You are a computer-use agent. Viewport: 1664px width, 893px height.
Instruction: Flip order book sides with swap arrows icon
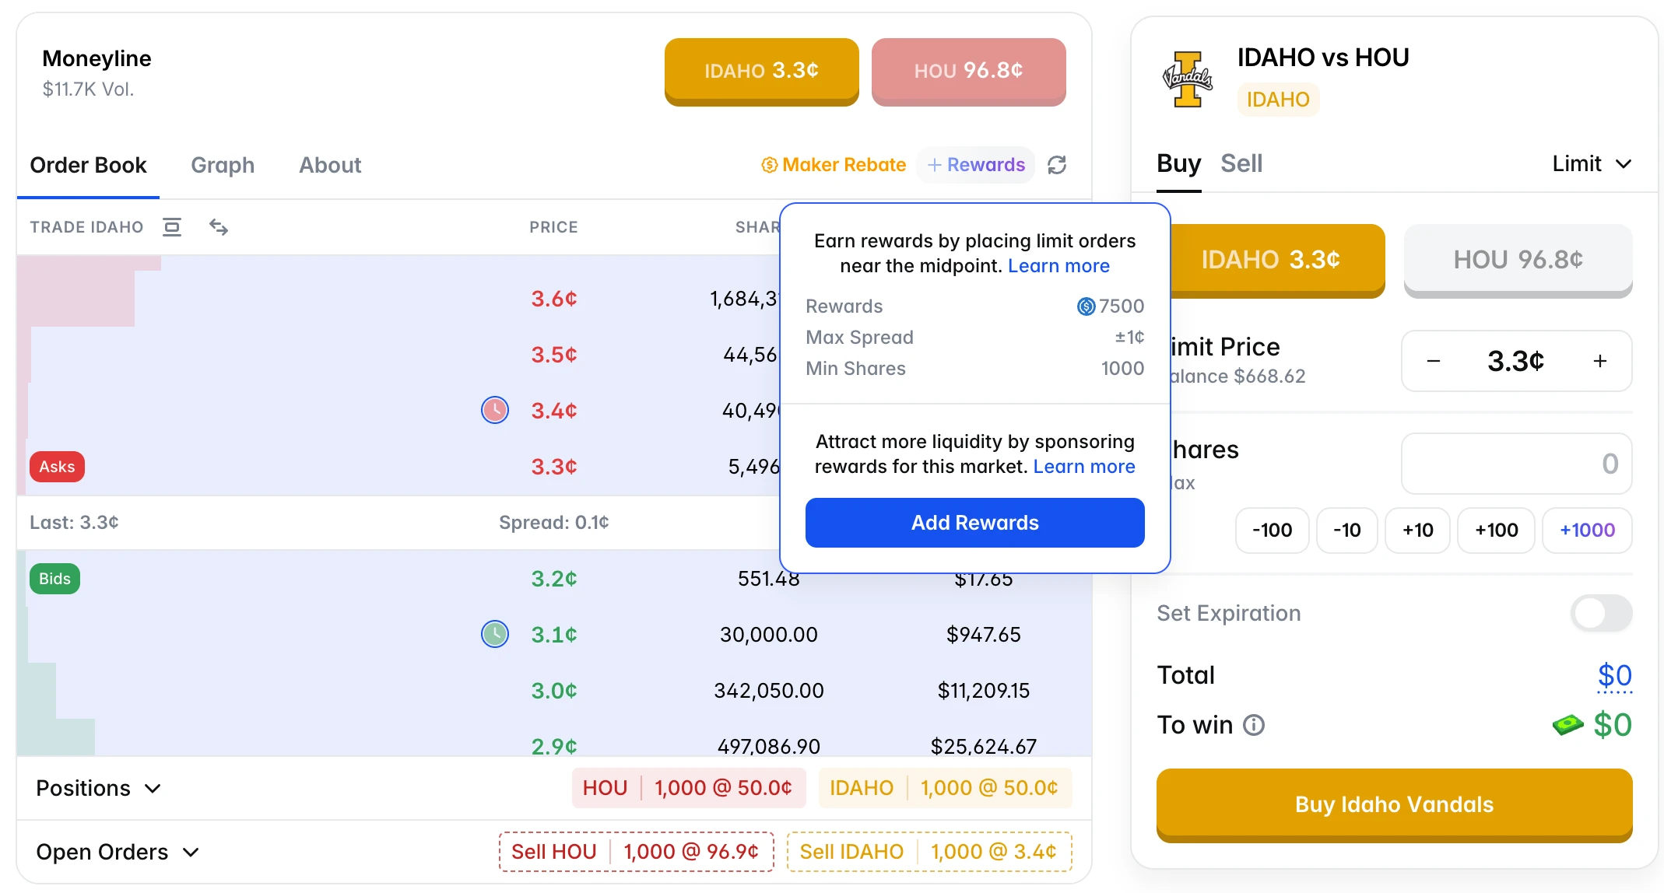pyautogui.click(x=218, y=227)
